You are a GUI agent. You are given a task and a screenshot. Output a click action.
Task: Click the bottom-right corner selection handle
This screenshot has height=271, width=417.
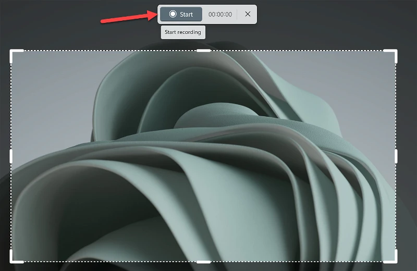[390, 256]
